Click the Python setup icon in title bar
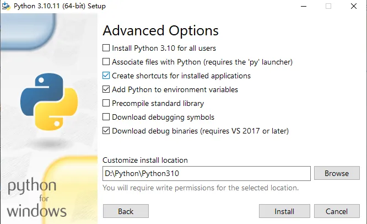The width and height of the screenshot is (367, 224). point(5,6)
